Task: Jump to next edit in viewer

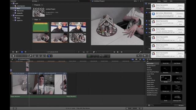Action: pyautogui.click(x=122, y=52)
